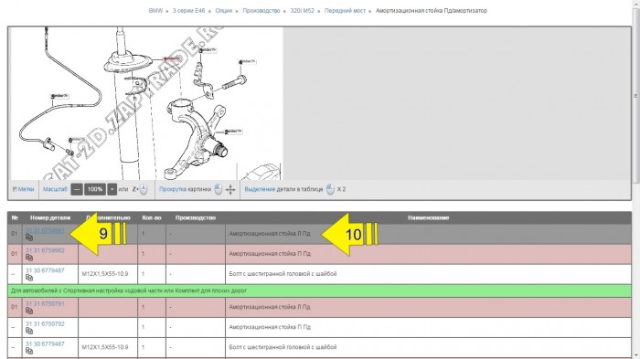Copy icon under part 31 31 6750792
Viewport: 640px width, 359px height.
[x=29, y=331]
